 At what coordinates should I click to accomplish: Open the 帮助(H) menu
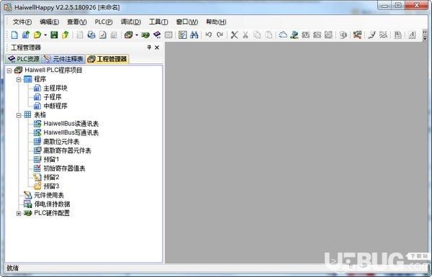(216, 22)
